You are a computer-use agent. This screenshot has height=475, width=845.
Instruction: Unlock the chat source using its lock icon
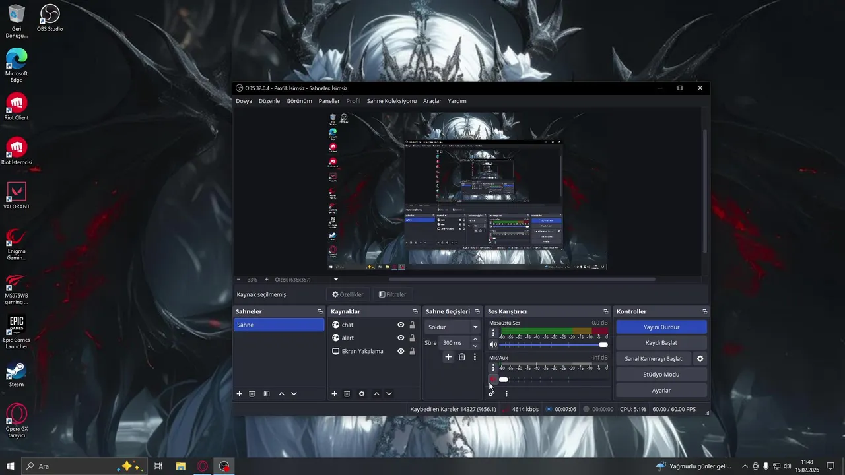click(413, 325)
